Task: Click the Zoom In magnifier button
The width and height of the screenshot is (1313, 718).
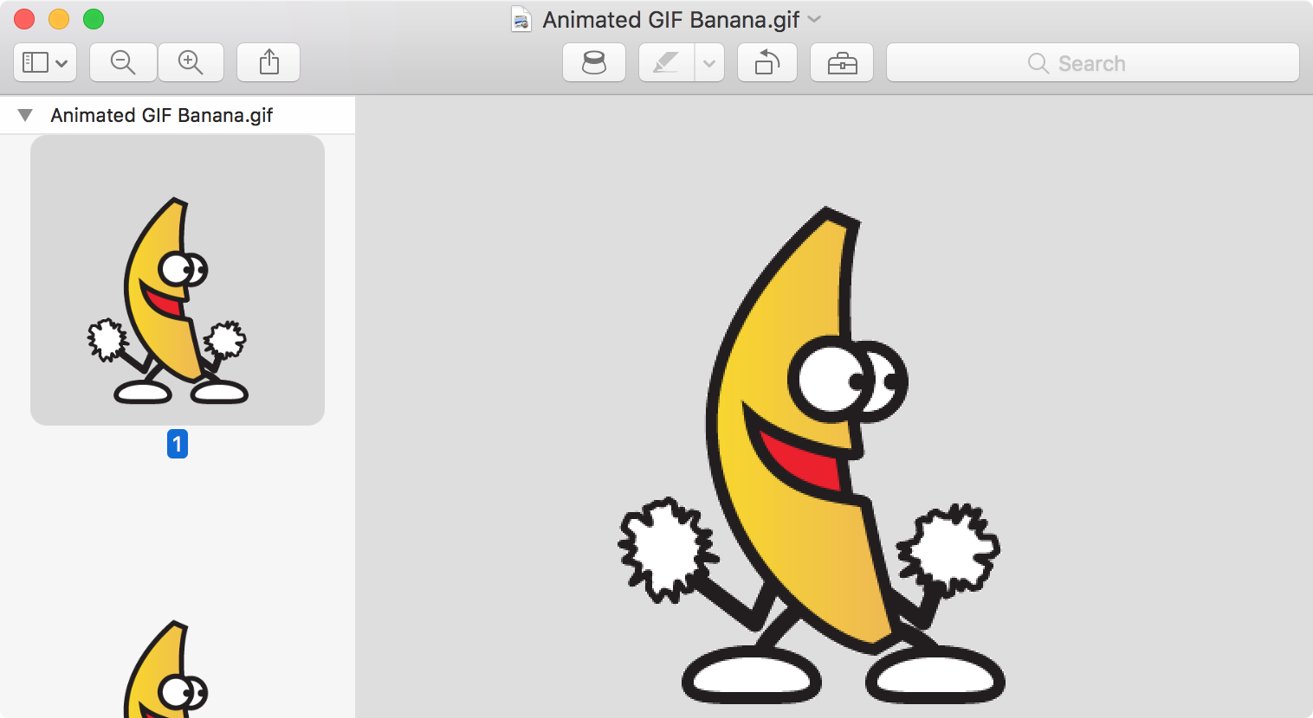Action: click(x=191, y=62)
